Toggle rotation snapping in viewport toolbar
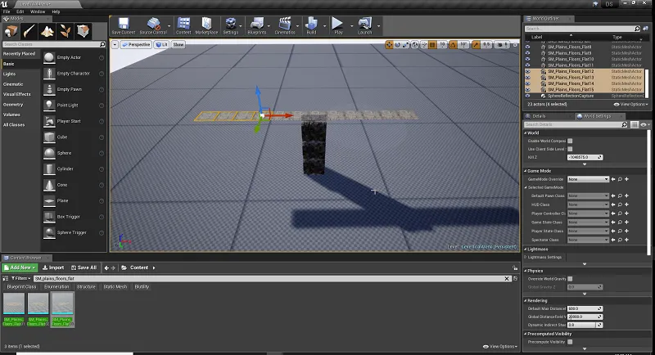Image resolution: width=655 pixels, height=355 pixels. (x=453, y=45)
